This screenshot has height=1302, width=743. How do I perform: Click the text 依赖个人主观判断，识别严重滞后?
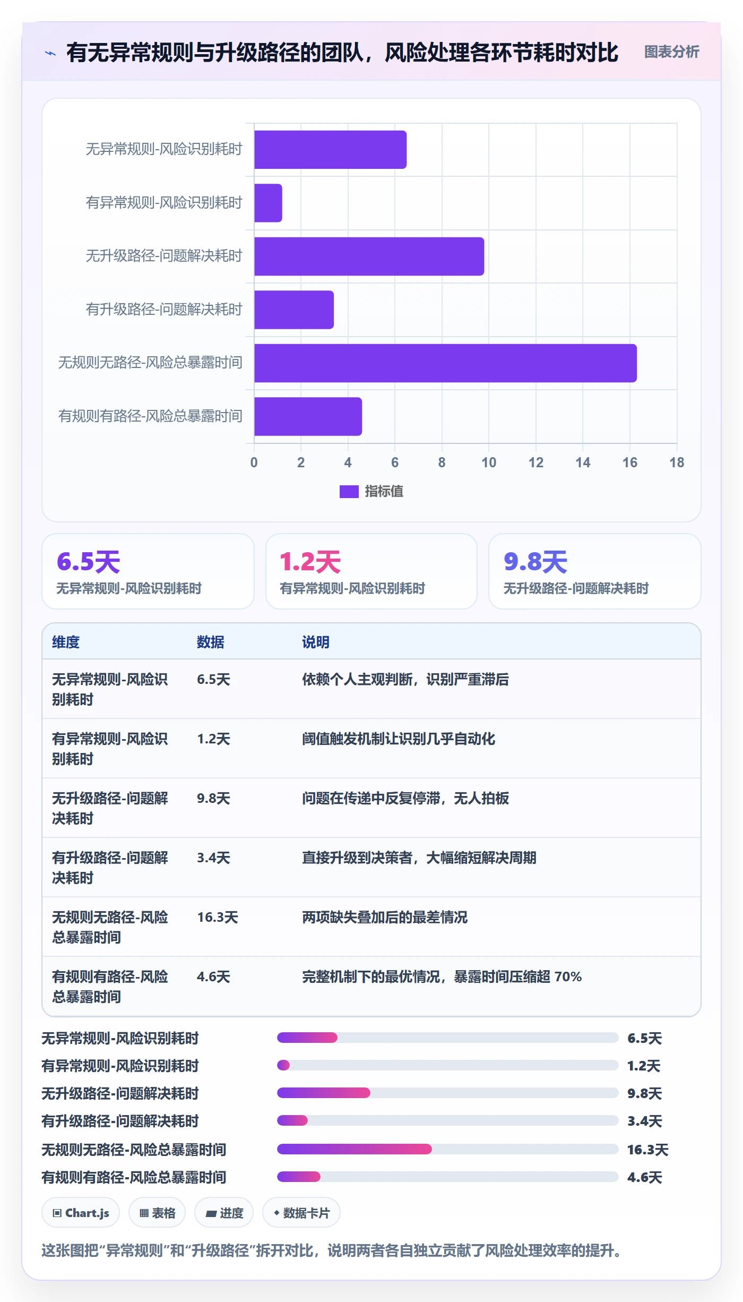tap(405, 679)
